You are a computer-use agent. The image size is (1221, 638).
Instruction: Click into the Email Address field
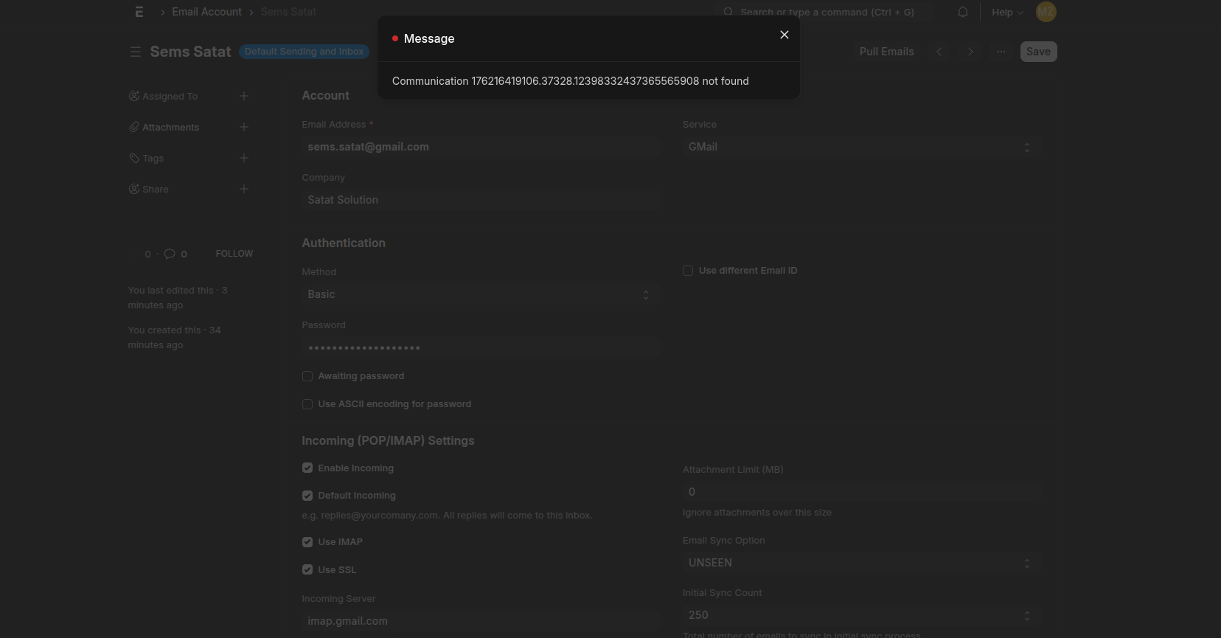[x=479, y=147]
